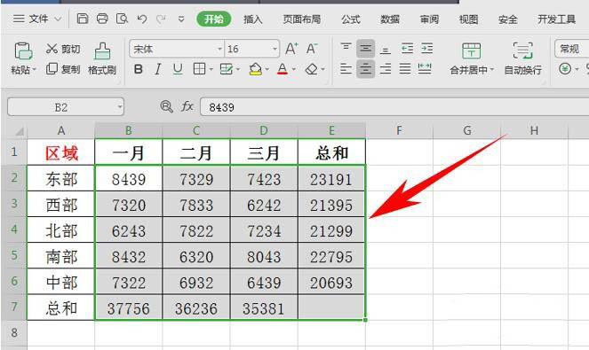Toggle Underline formatting
589x350 pixels.
(178, 69)
